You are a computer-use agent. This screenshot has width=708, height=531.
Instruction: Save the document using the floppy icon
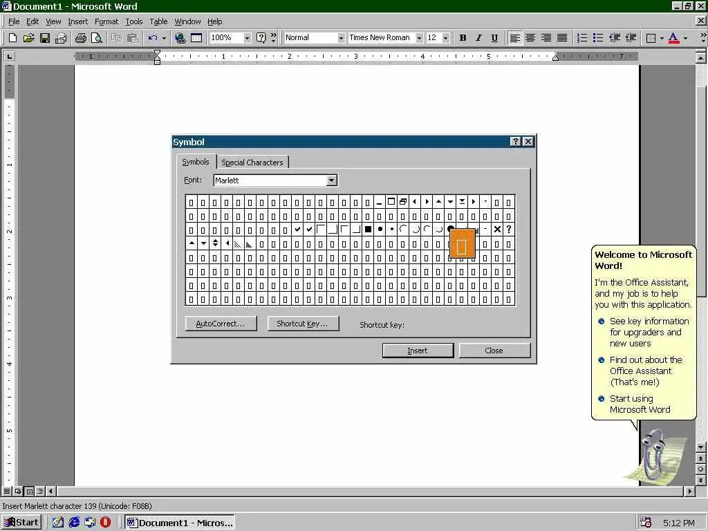(45, 38)
